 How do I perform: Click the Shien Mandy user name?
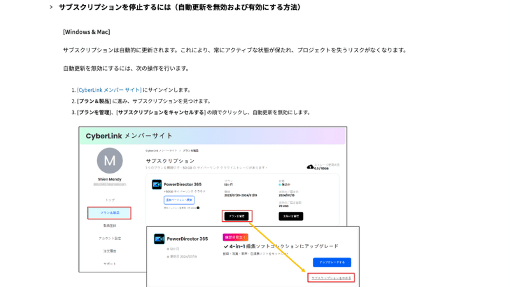(x=110, y=179)
